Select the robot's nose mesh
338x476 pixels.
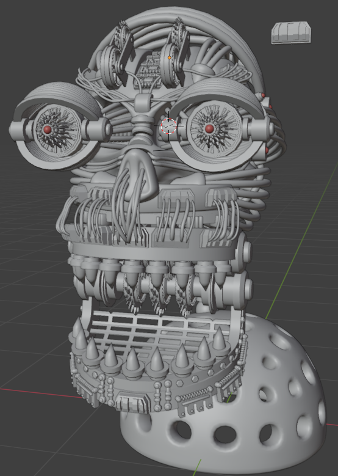pyautogui.click(x=140, y=175)
